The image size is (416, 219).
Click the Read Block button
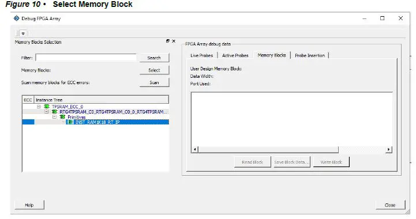coord(252,162)
